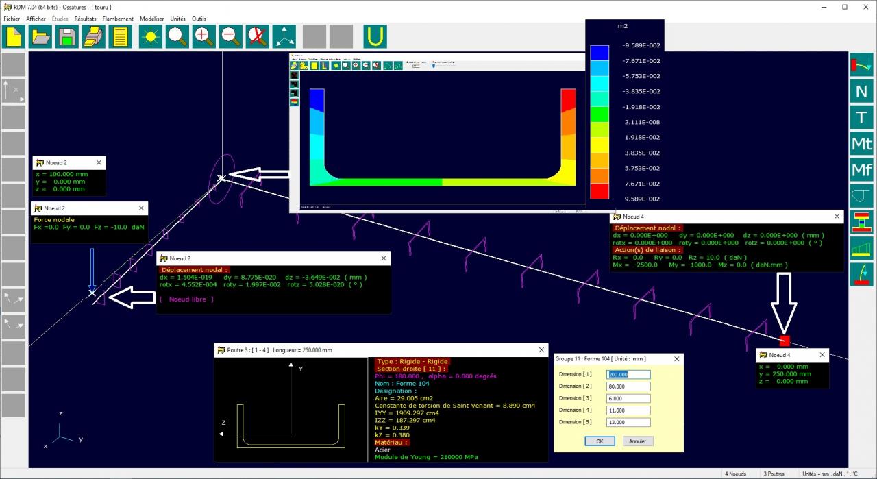The height and width of the screenshot is (479, 877).
Task: Close the Noeud 4 Déplacement nodal window
Action: click(x=837, y=217)
